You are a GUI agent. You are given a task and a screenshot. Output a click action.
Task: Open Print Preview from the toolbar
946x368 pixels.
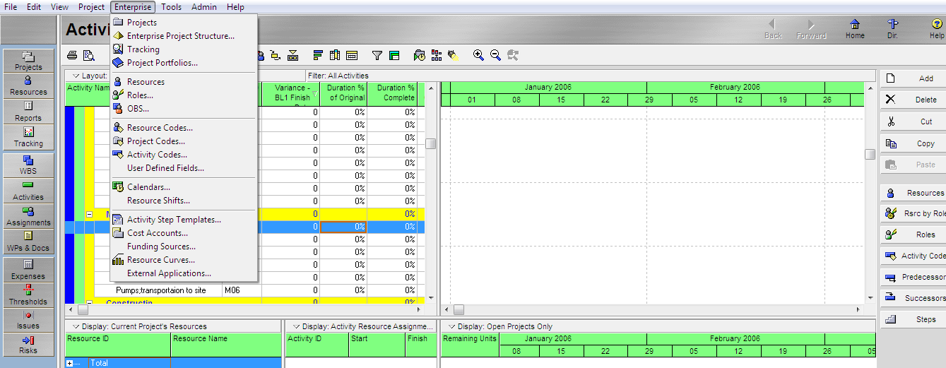(89, 55)
